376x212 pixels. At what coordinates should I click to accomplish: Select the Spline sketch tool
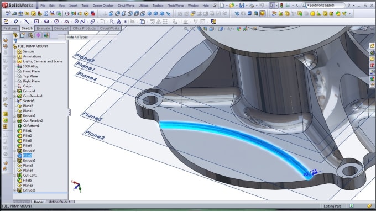pyautogui.click(x=83, y=22)
